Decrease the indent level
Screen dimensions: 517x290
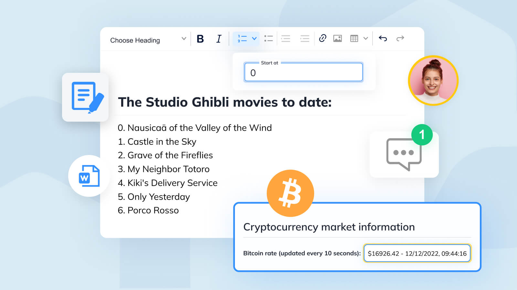pos(286,39)
